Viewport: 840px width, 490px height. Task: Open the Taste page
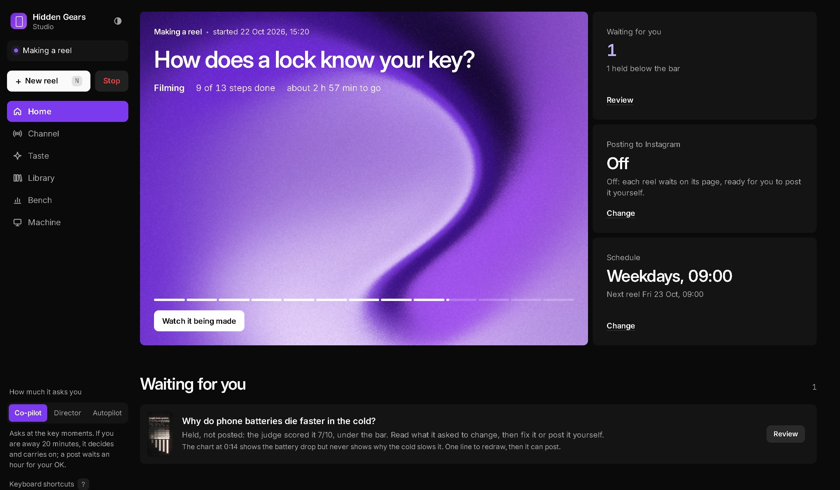pyautogui.click(x=68, y=156)
